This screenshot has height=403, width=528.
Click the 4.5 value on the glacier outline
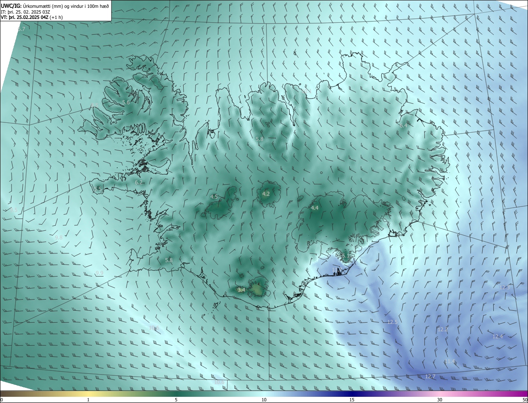[x=214, y=197]
